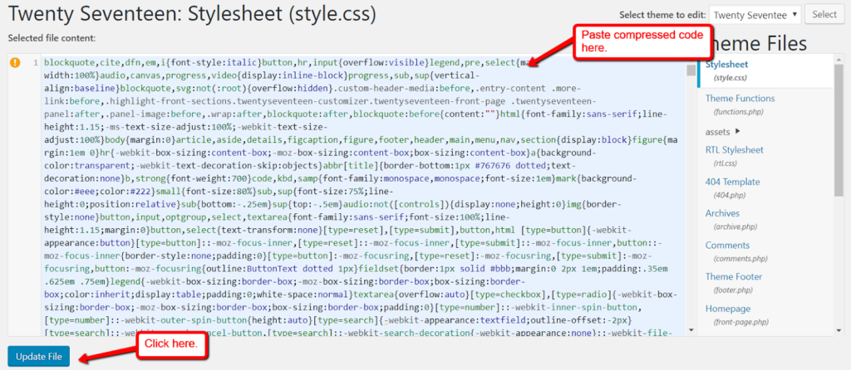Screen dimensions: 851x370
Task: Open the Comments file link
Action: 727,245
